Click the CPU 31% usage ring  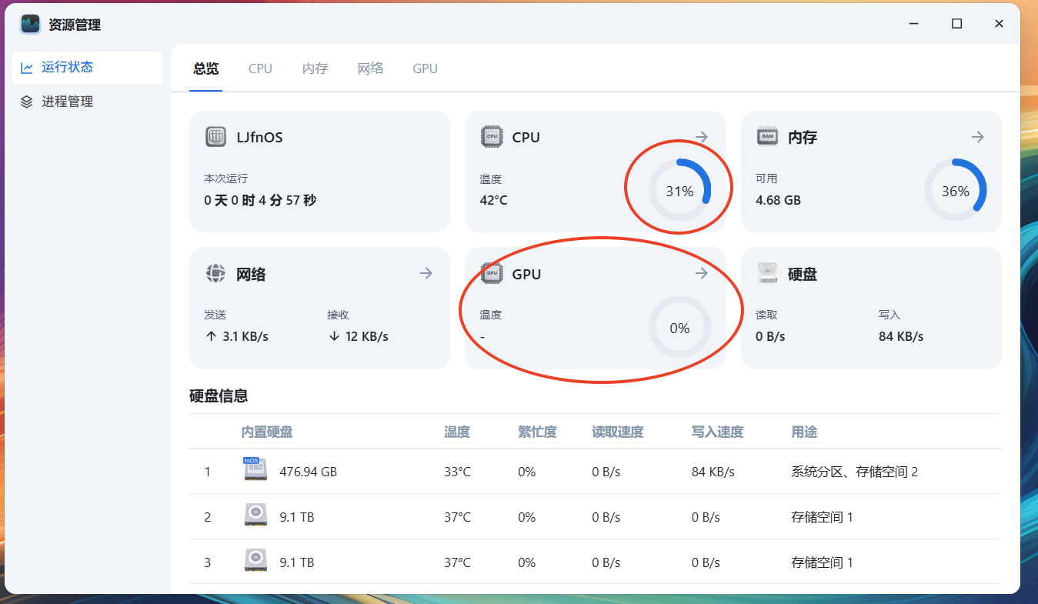[679, 191]
